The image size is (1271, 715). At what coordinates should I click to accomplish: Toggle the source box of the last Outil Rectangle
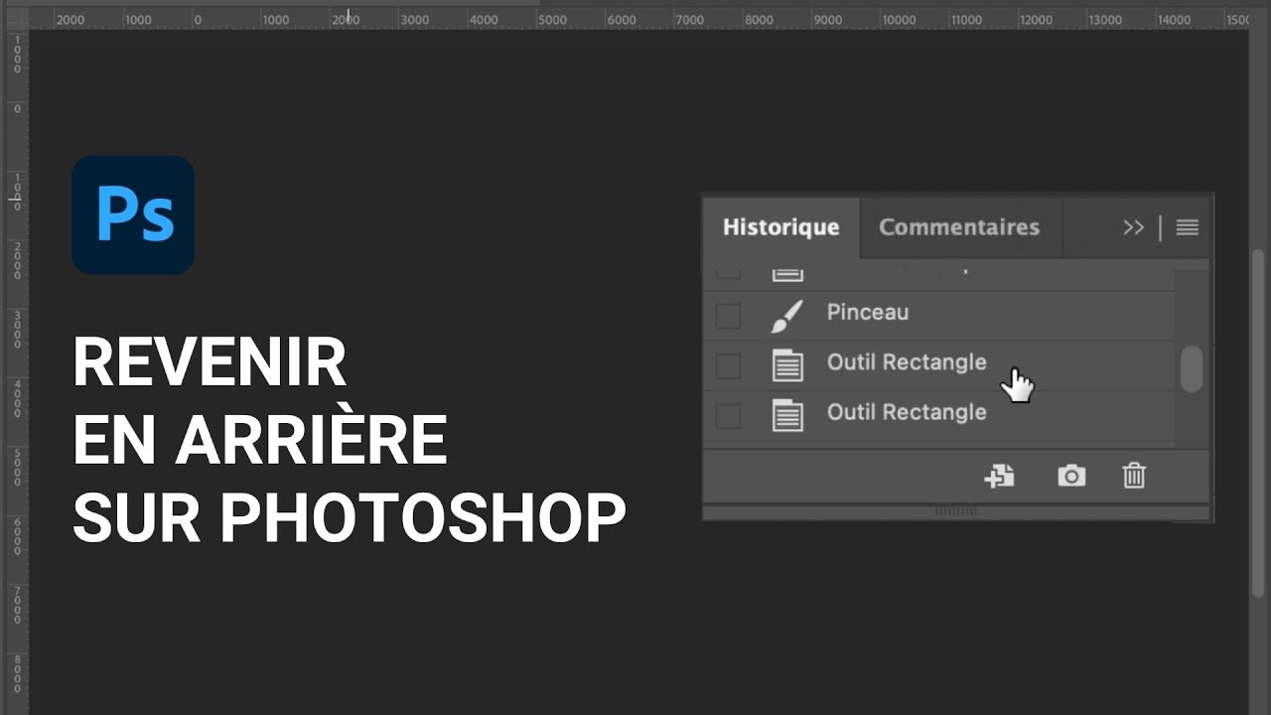click(x=728, y=416)
